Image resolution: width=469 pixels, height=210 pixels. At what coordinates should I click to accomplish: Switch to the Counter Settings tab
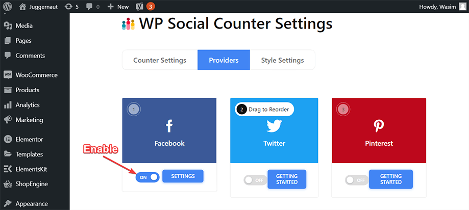coord(160,60)
